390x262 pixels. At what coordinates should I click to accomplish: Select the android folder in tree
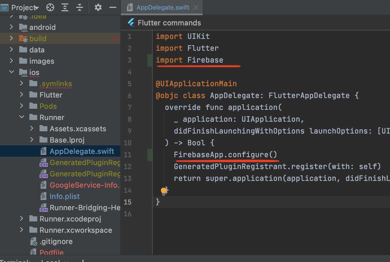pos(42,27)
